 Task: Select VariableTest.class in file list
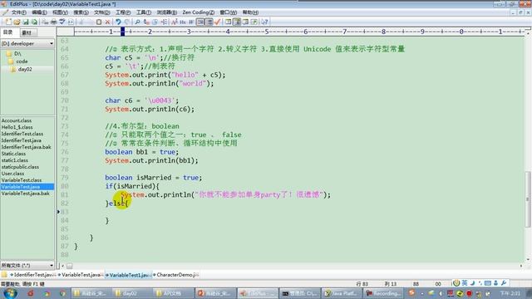22,180
